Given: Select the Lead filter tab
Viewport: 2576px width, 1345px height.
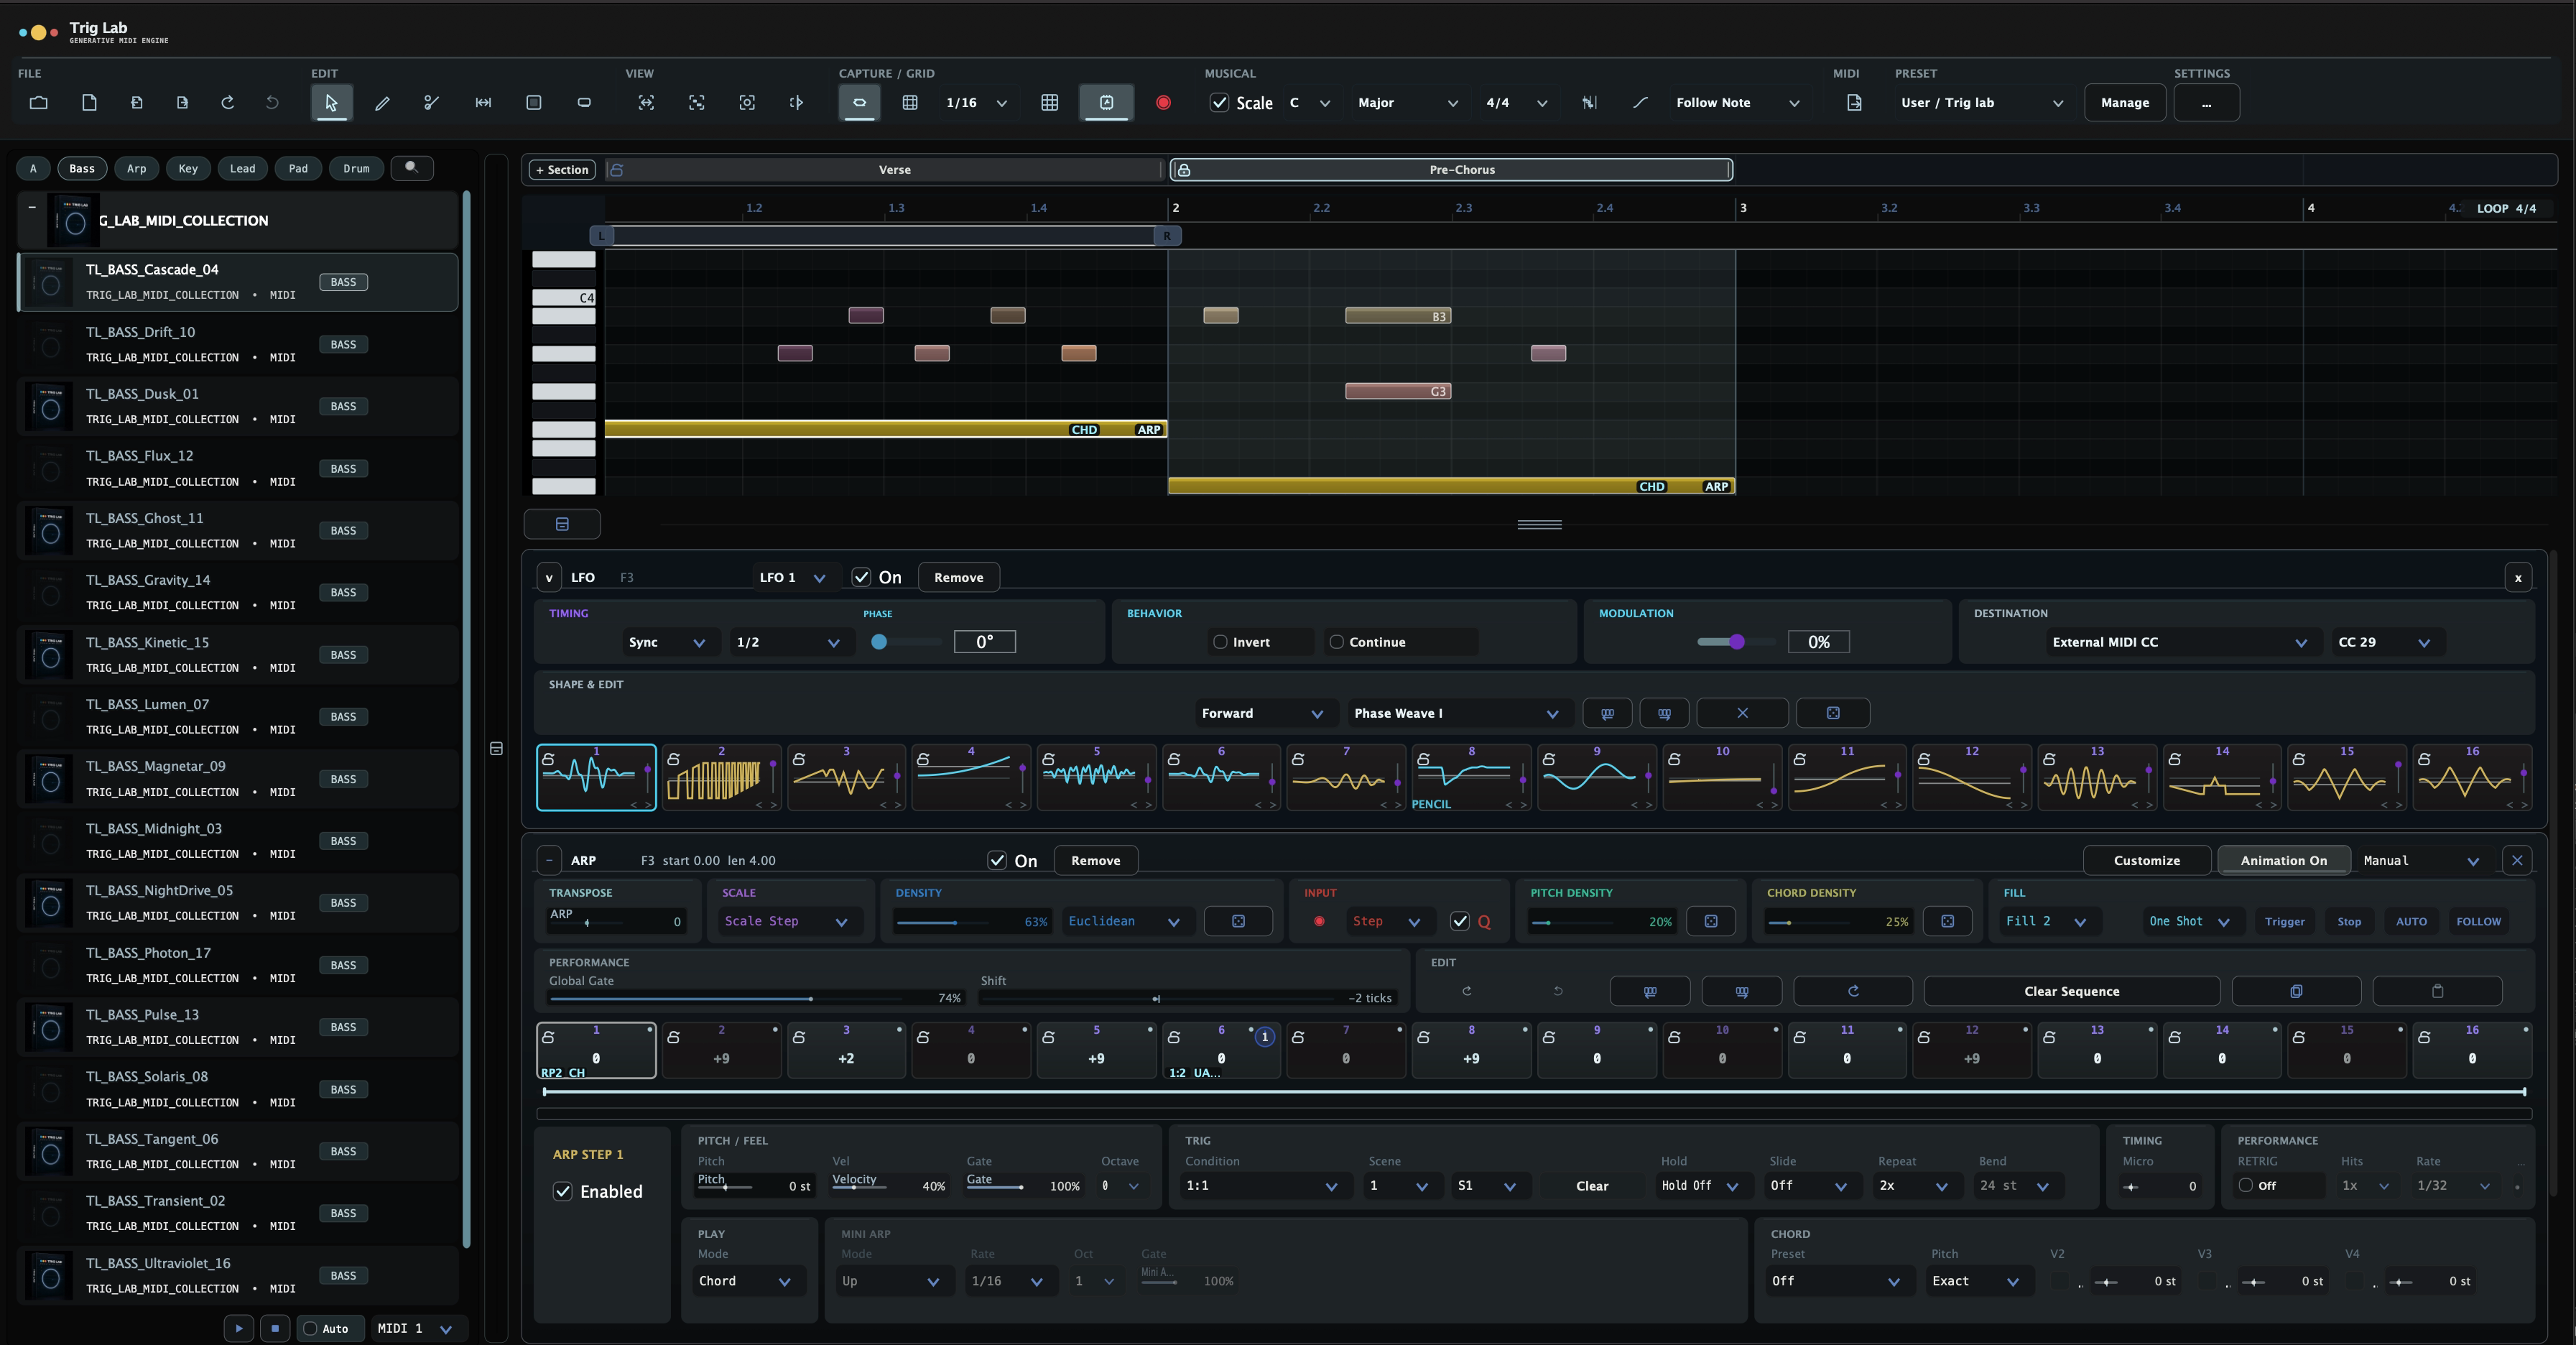Looking at the screenshot, I should (x=243, y=168).
